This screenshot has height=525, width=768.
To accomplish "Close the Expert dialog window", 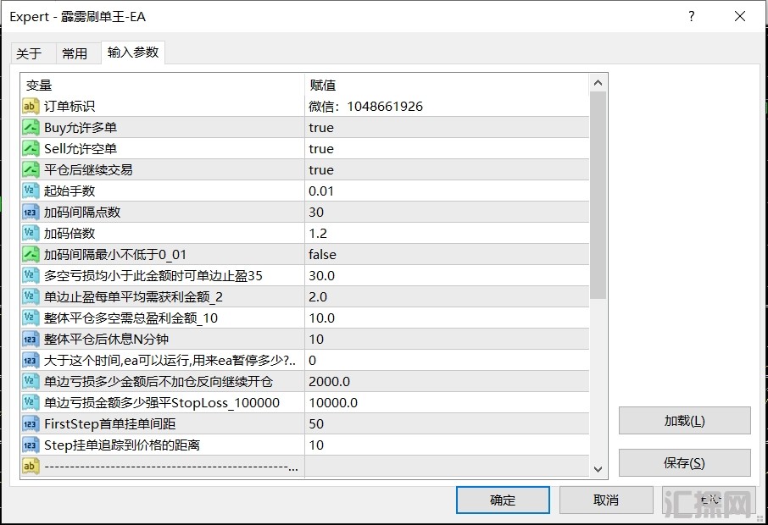I will click(x=740, y=16).
